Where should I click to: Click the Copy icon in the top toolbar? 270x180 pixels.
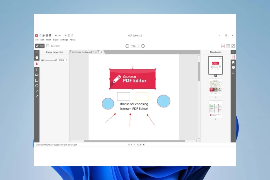69,35
